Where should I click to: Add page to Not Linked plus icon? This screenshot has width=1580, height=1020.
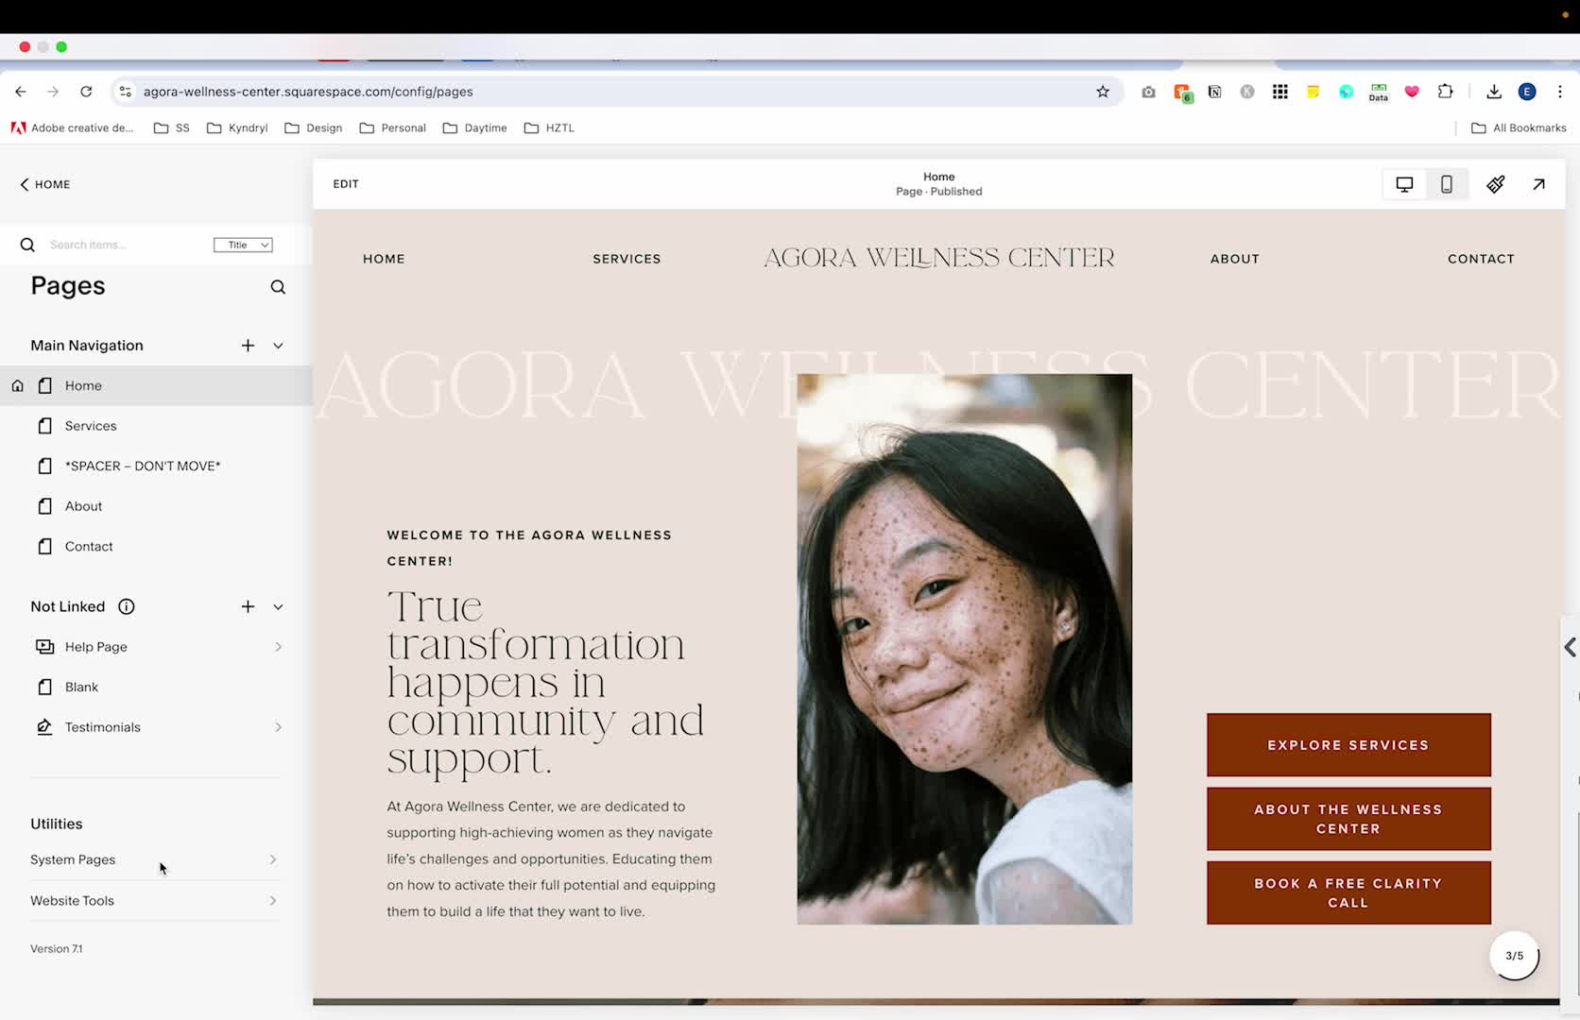(x=248, y=606)
